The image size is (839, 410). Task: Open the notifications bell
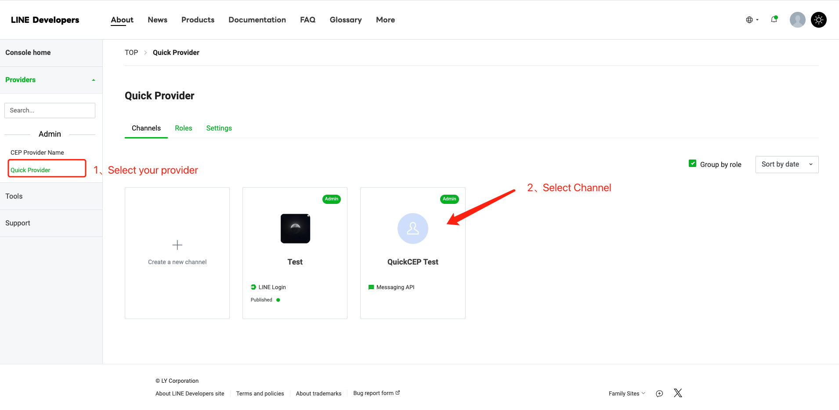click(x=774, y=19)
